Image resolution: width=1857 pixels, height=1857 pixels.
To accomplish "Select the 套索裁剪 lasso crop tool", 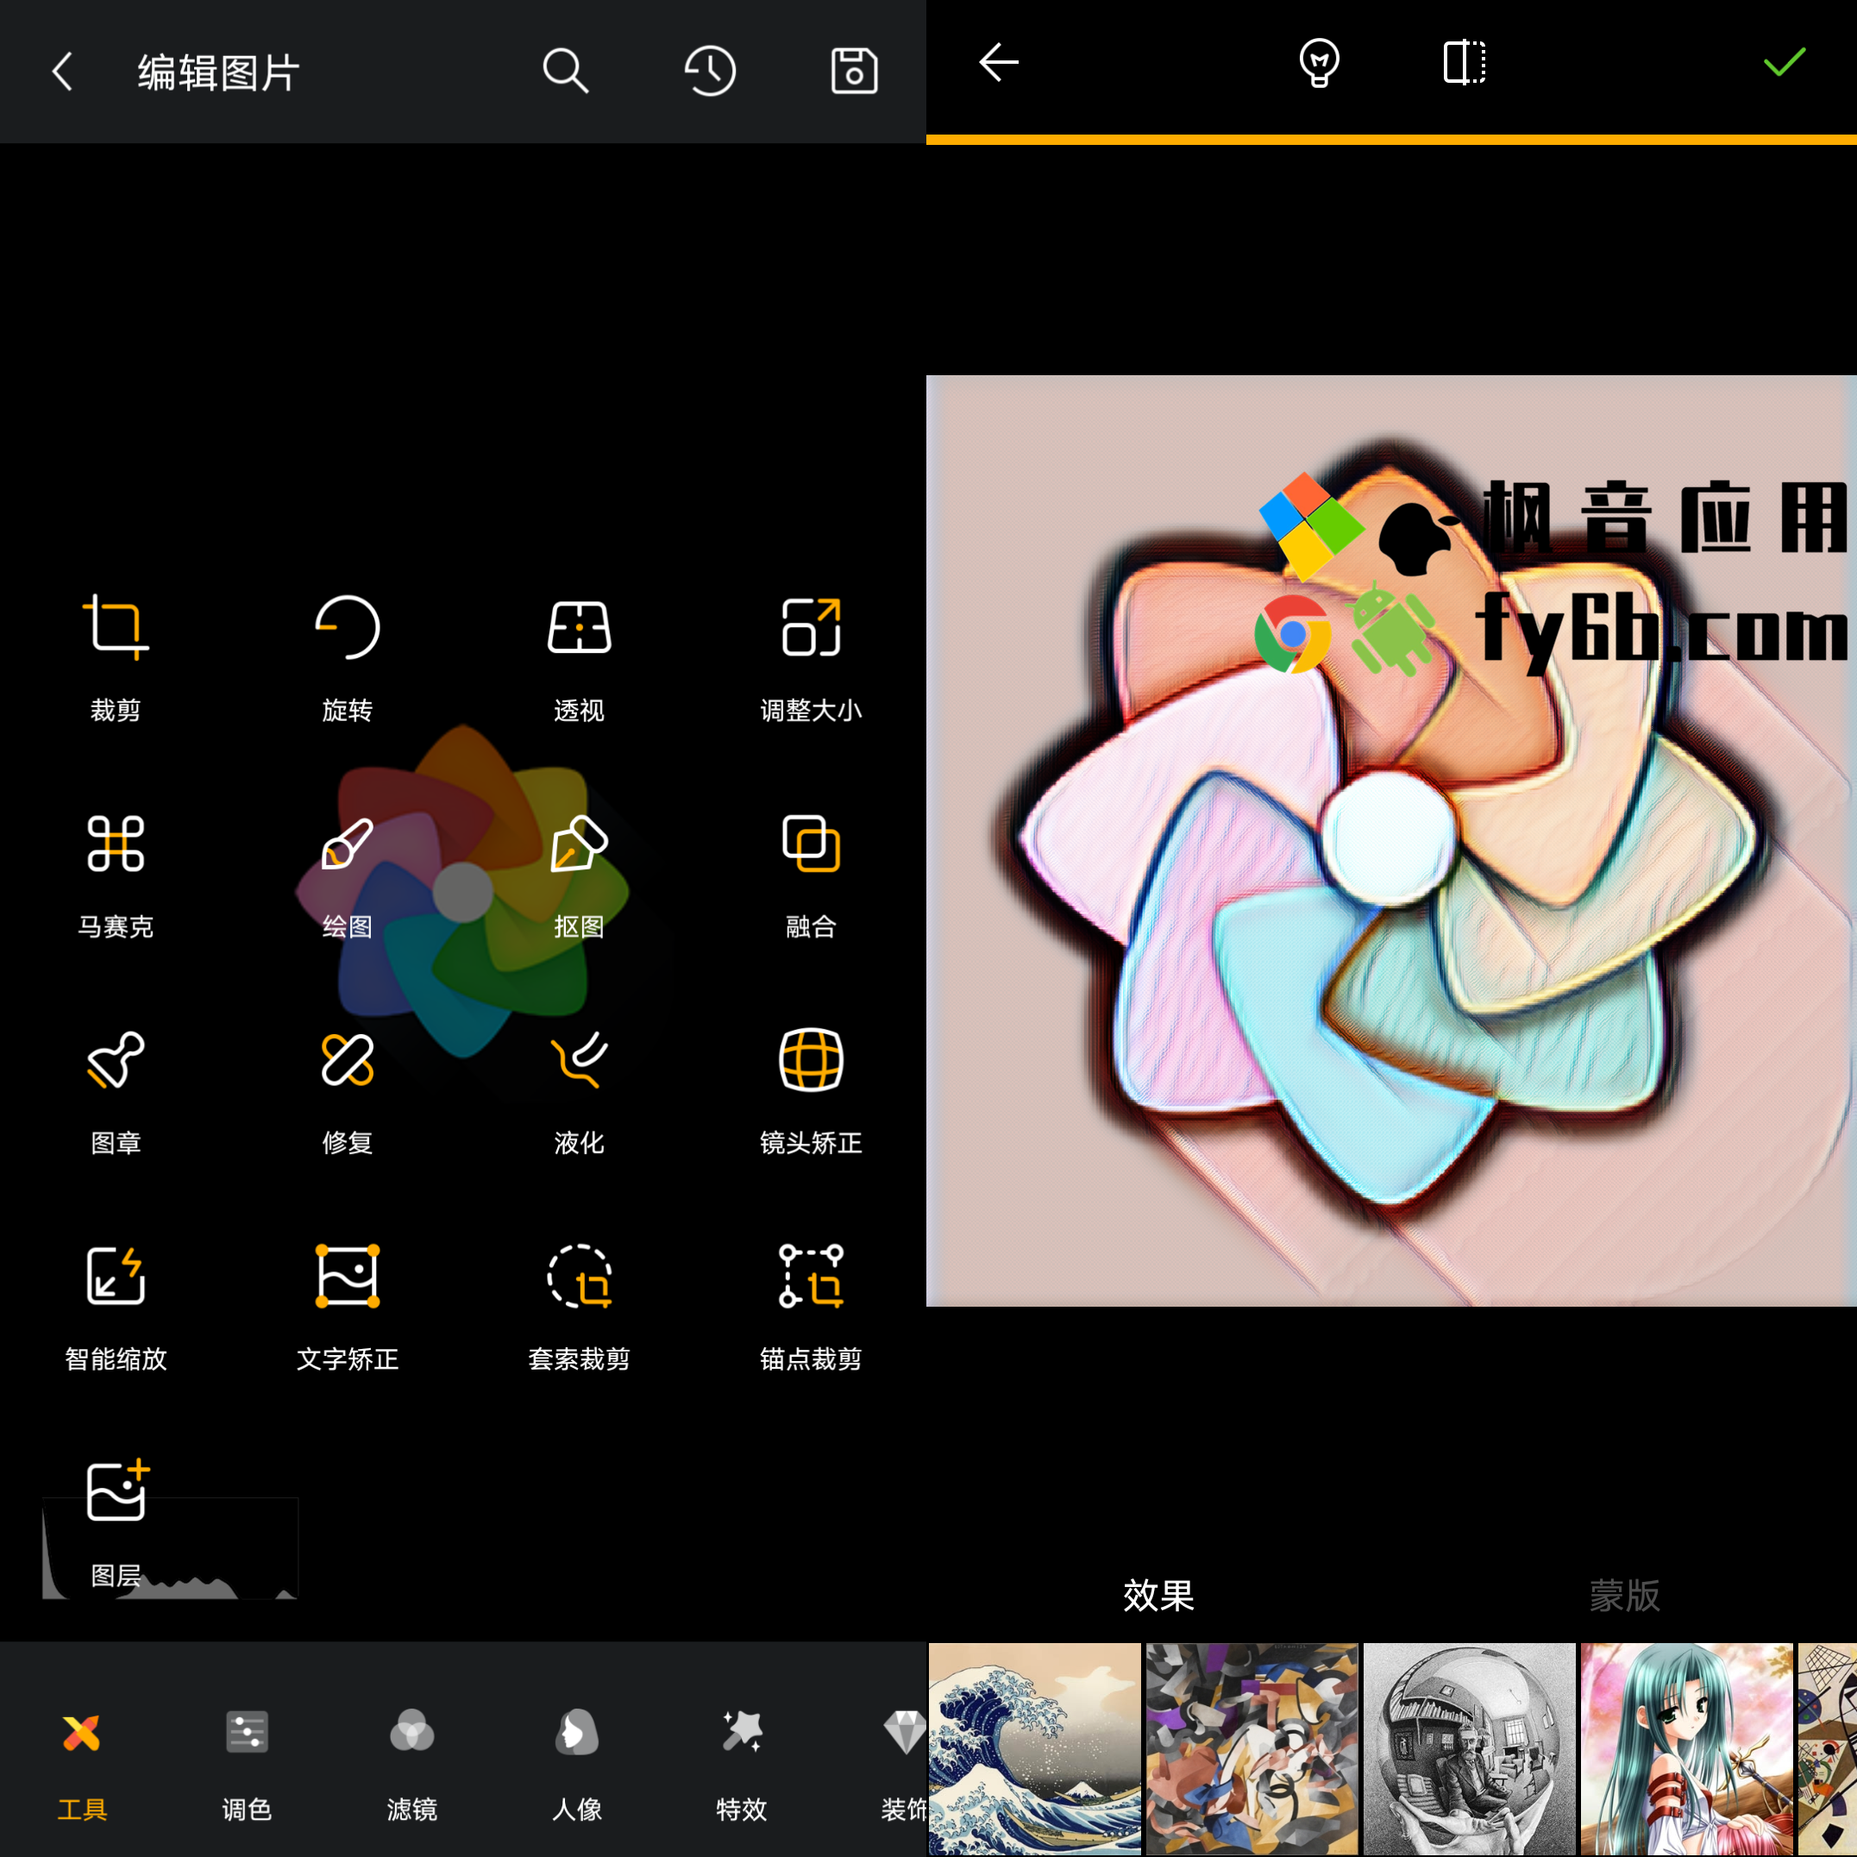I will tap(579, 1308).
